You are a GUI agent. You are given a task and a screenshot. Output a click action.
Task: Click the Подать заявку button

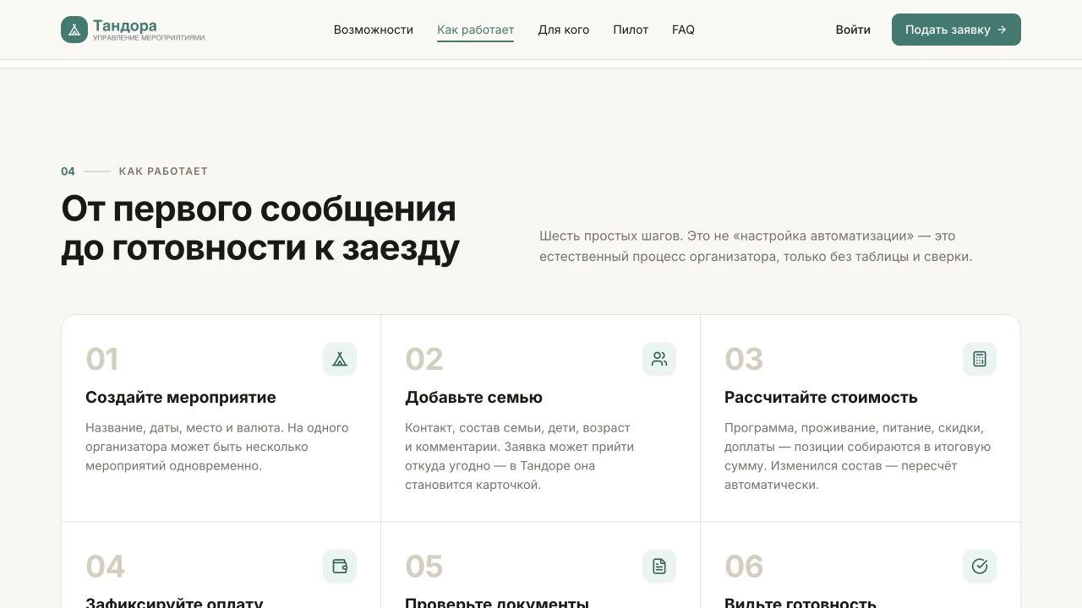click(956, 30)
